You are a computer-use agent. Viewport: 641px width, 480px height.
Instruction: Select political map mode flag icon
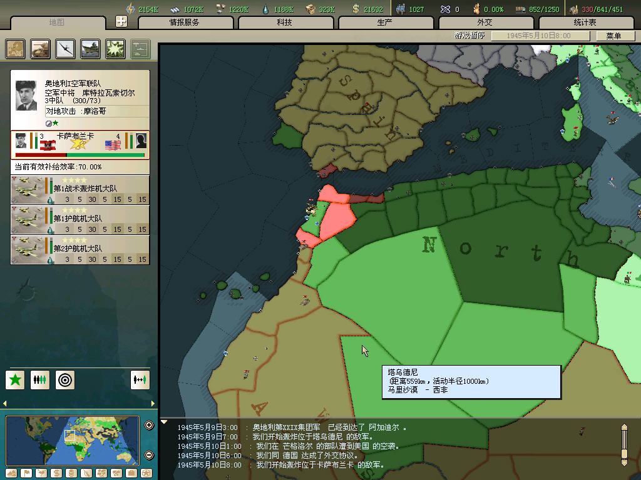coord(26,473)
